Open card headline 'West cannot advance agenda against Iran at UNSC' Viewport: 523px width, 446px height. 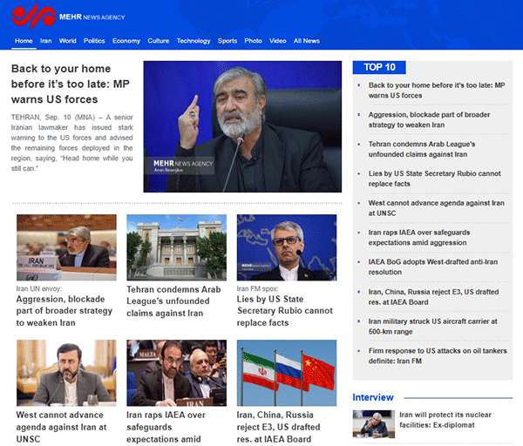pos(61,427)
